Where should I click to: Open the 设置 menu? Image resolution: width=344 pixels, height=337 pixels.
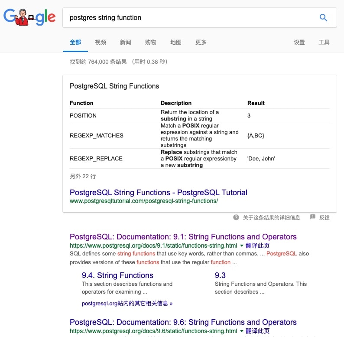pos(299,42)
